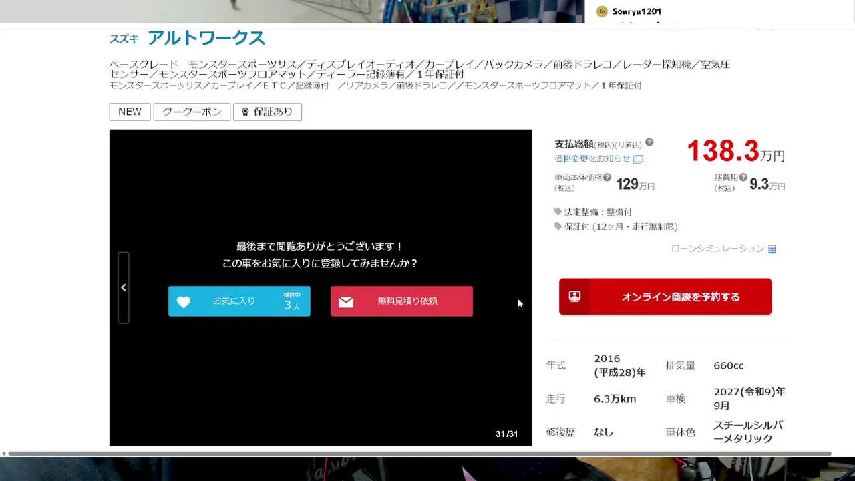This screenshot has height=481, width=855.
Task: Click the envelope icon on the estimate button
Action: pos(346,302)
